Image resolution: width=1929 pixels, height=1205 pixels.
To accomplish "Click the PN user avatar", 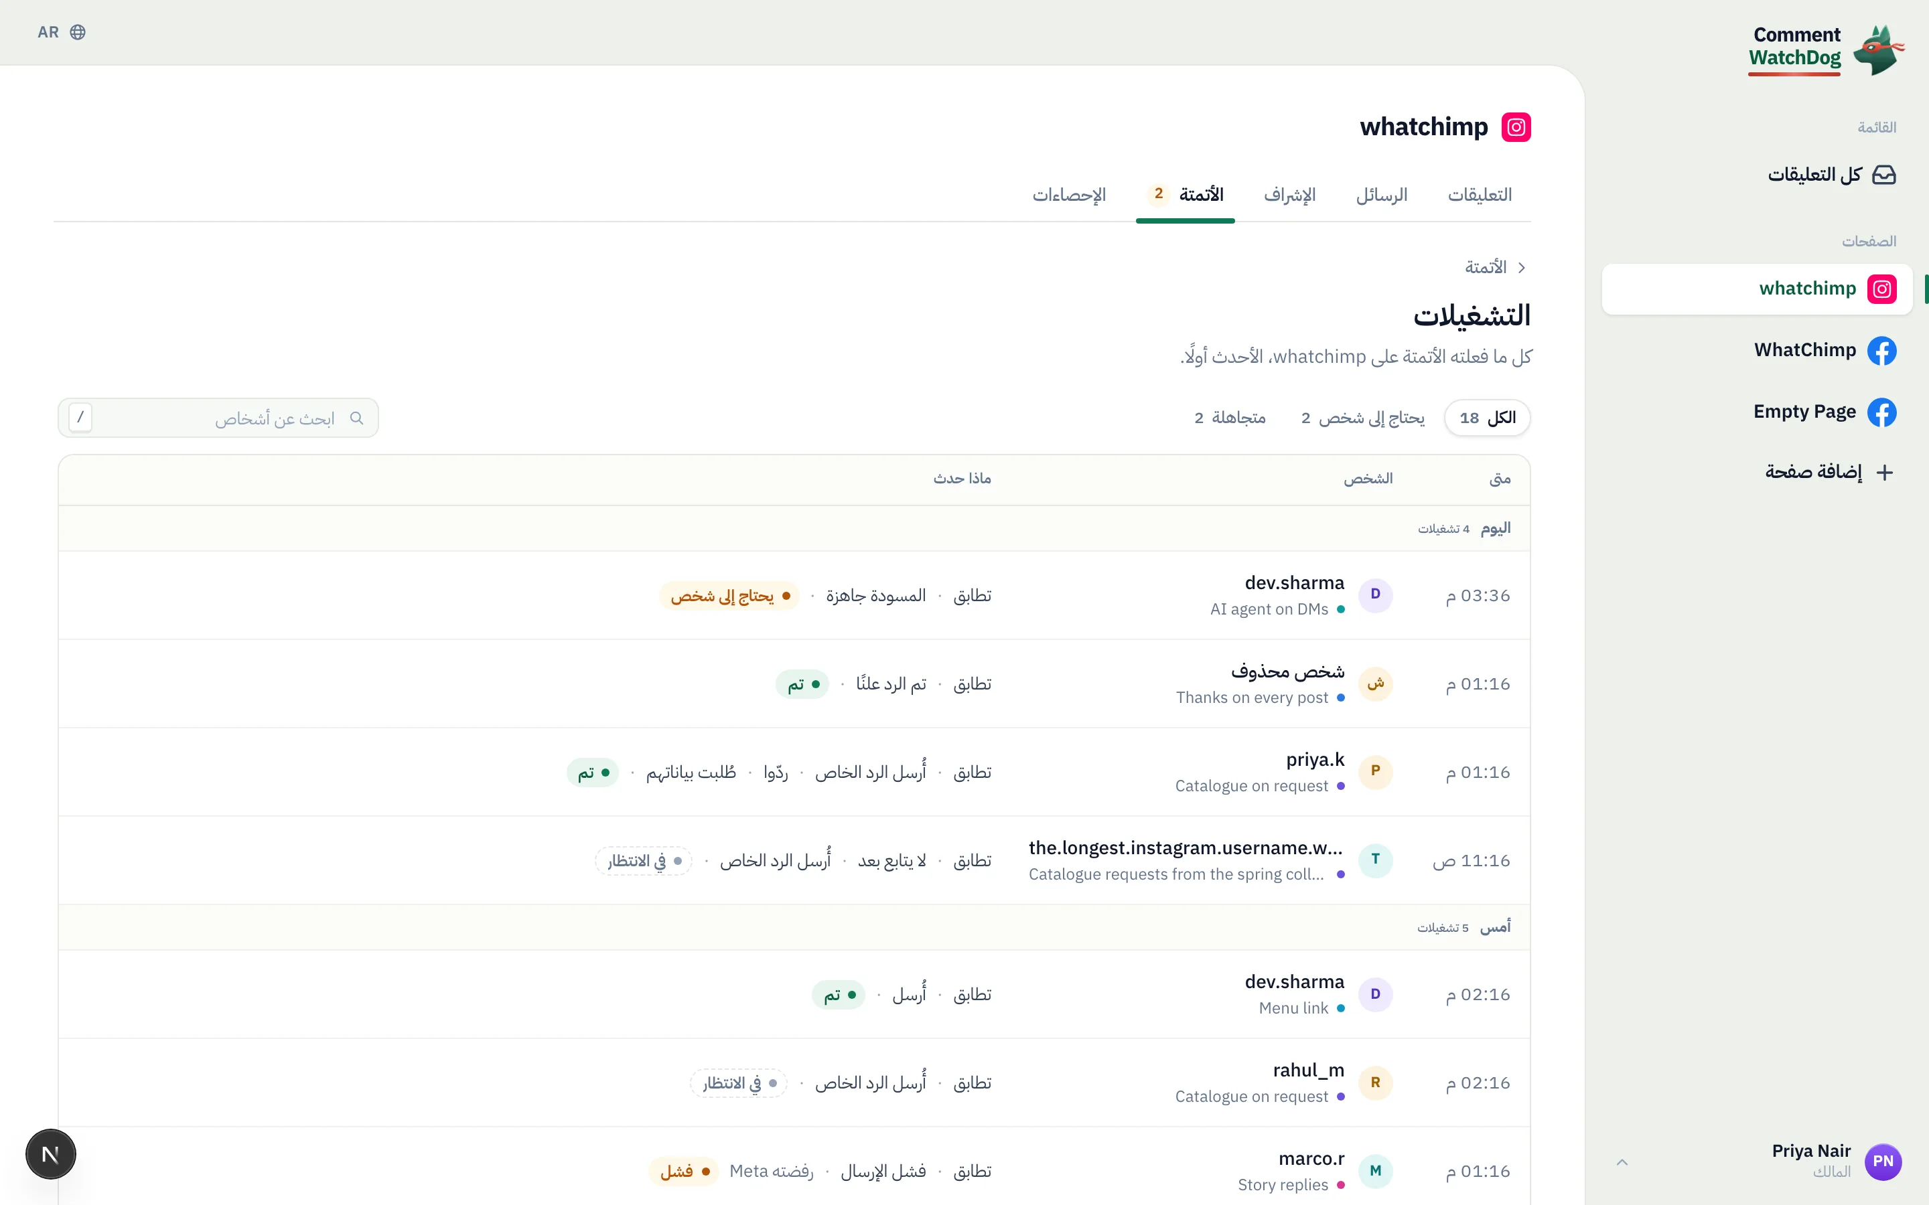I will click(1883, 1161).
